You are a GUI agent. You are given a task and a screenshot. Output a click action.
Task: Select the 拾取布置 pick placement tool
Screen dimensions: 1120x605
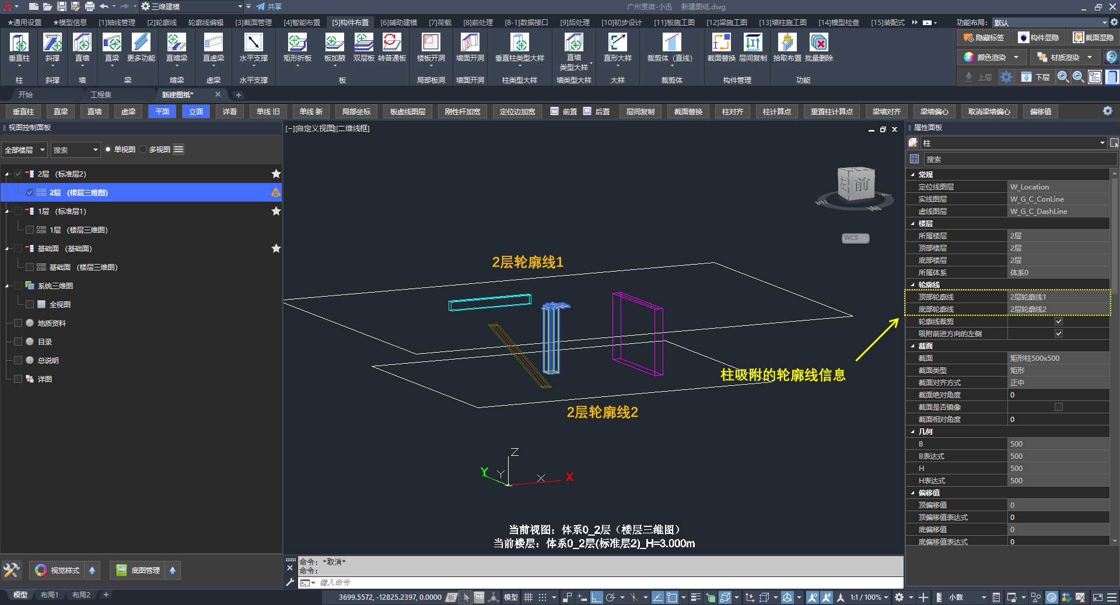tap(787, 43)
